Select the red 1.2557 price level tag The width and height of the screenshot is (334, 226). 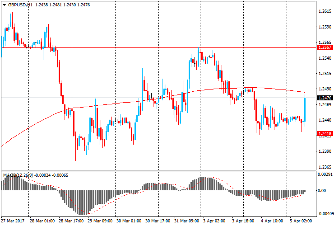(325, 47)
